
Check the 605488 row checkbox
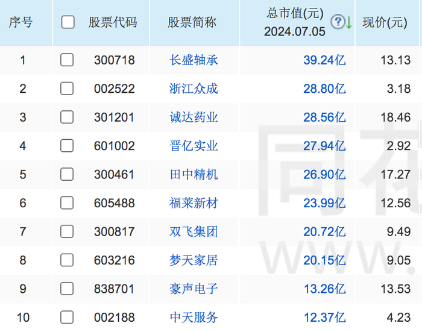[x=67, y=203]
